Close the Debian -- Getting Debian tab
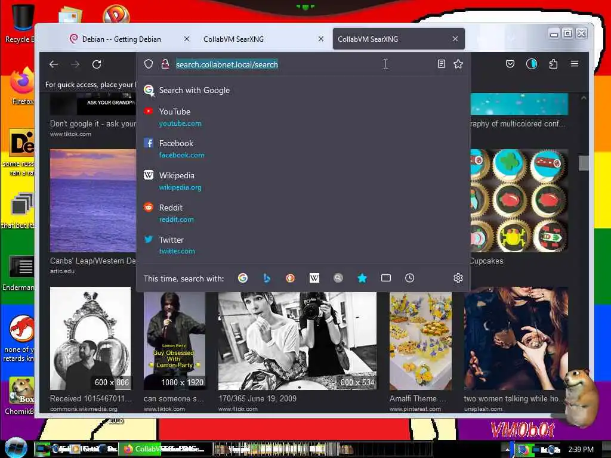 point(187,39)
